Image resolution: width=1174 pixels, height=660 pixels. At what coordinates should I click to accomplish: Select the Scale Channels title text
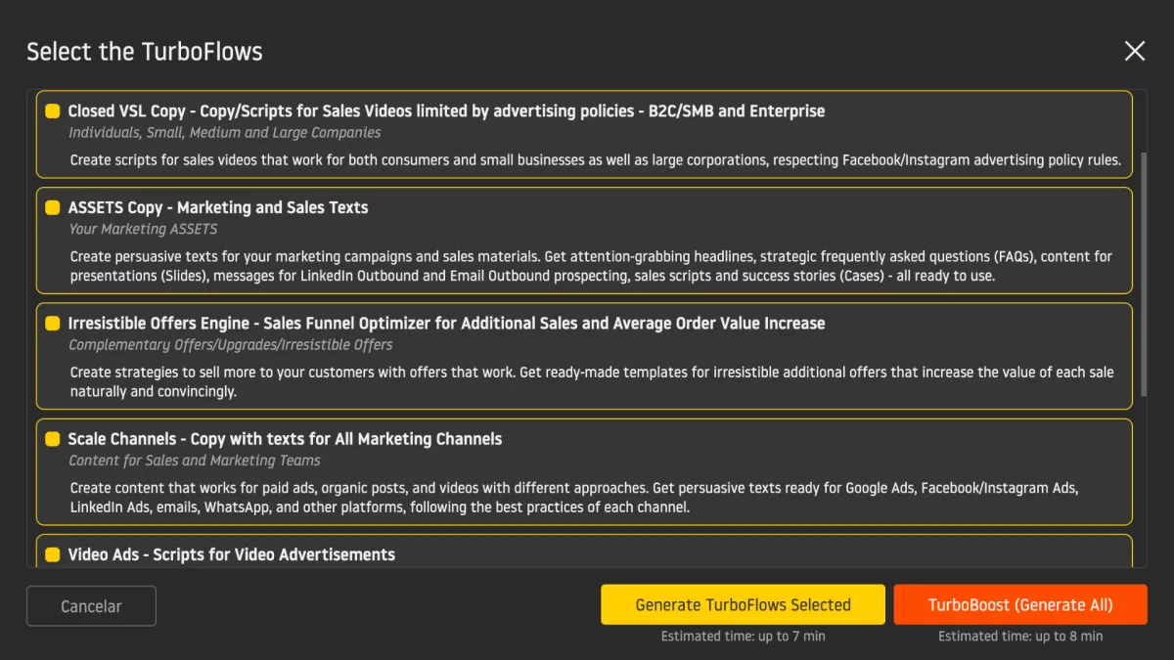coord(285,439)
